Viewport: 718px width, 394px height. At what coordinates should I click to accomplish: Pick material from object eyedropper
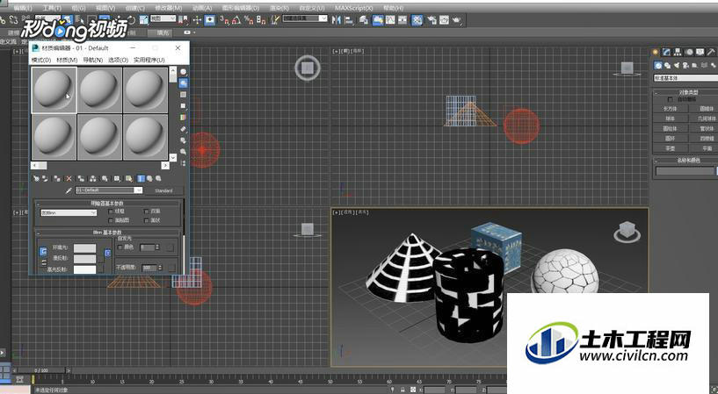[x=69, y=190]
